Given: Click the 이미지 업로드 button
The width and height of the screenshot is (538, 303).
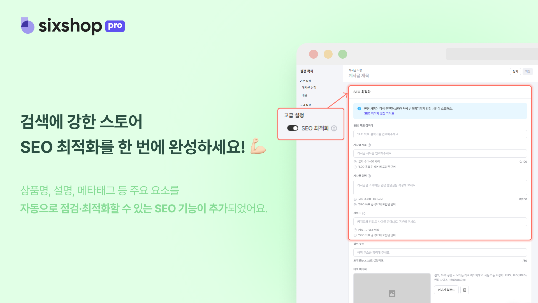Looking at the screenshot, I should coord(446,290).
